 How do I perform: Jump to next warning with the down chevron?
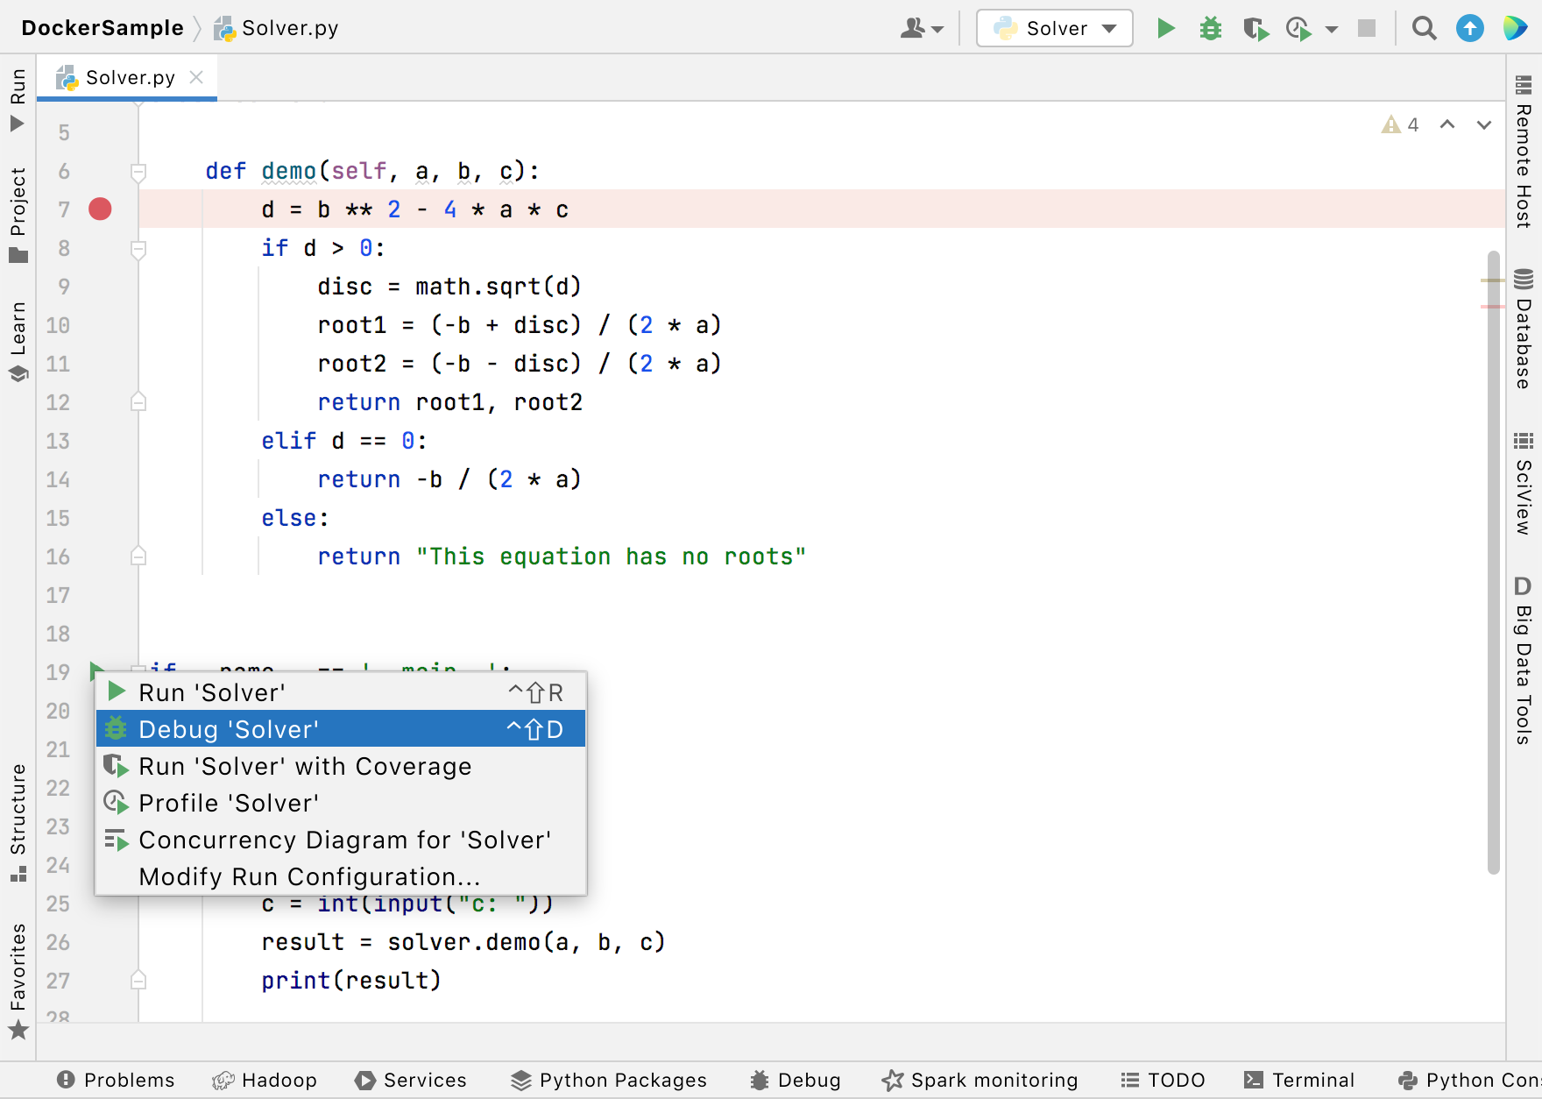click(x=1483, y=124)
